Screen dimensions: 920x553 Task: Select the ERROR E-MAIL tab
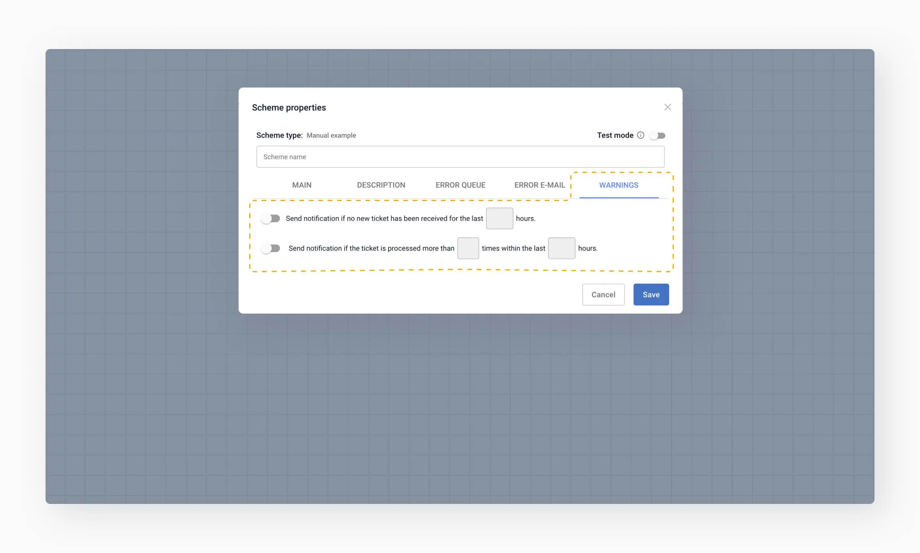pos(539,185)
